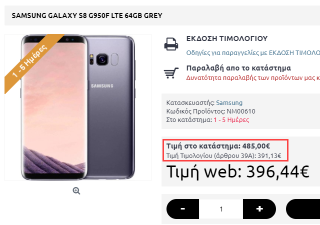Click the Samsung Galaxy S8 product image
This screenshot has height=225, width=320.
click(x=78, y=107)
